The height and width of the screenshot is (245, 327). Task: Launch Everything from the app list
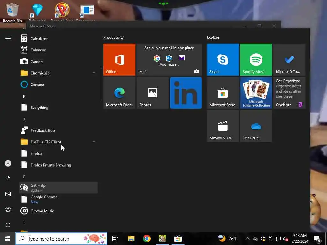pyautogui.click(x=58, y=108)
